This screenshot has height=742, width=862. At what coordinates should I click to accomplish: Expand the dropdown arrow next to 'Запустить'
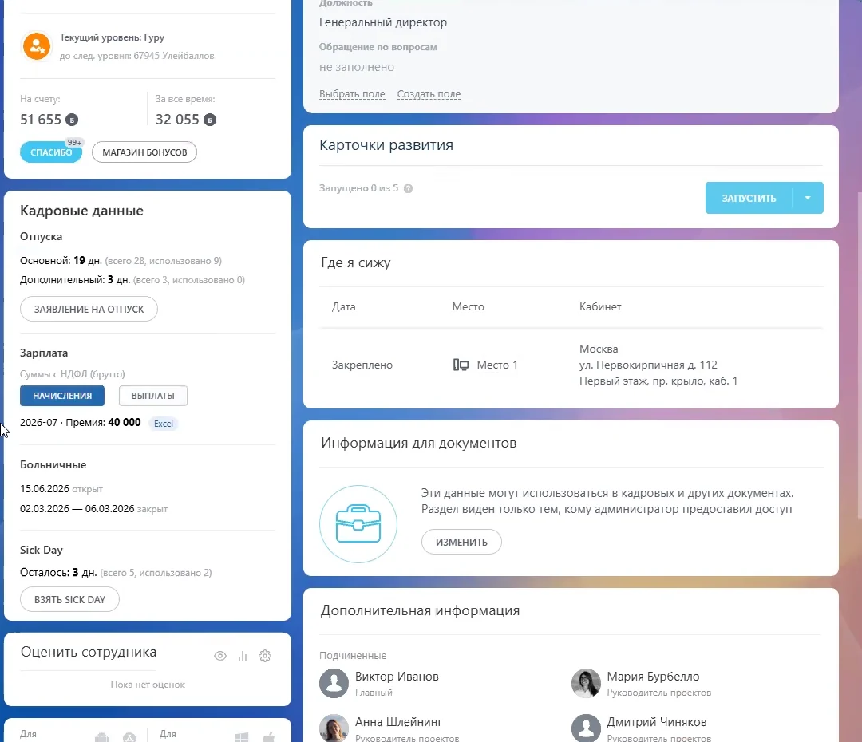tap(808, 198)
